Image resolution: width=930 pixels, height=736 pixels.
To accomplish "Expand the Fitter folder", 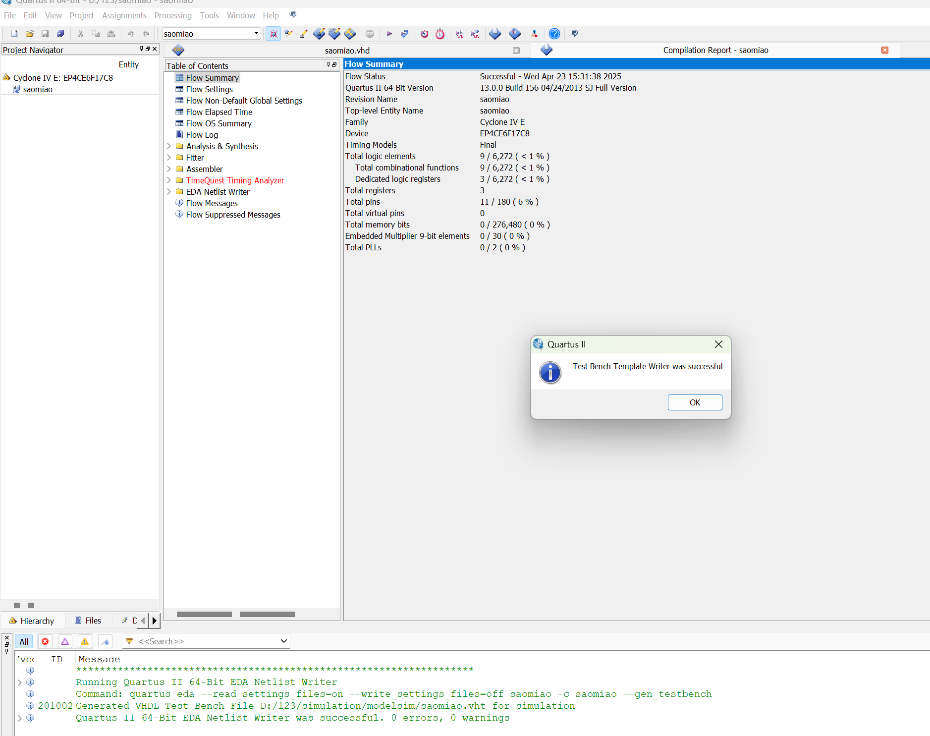I will 169,158.
